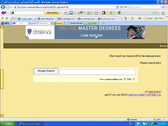Open a new blank tab

point(120,19)
